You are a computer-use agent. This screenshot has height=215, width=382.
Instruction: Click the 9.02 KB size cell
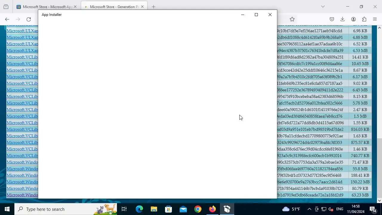(x=360, y=83)
